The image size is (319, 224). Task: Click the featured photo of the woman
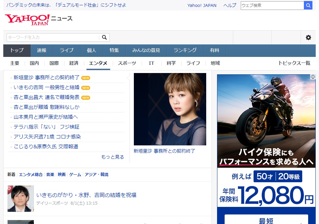pos(170,109)
